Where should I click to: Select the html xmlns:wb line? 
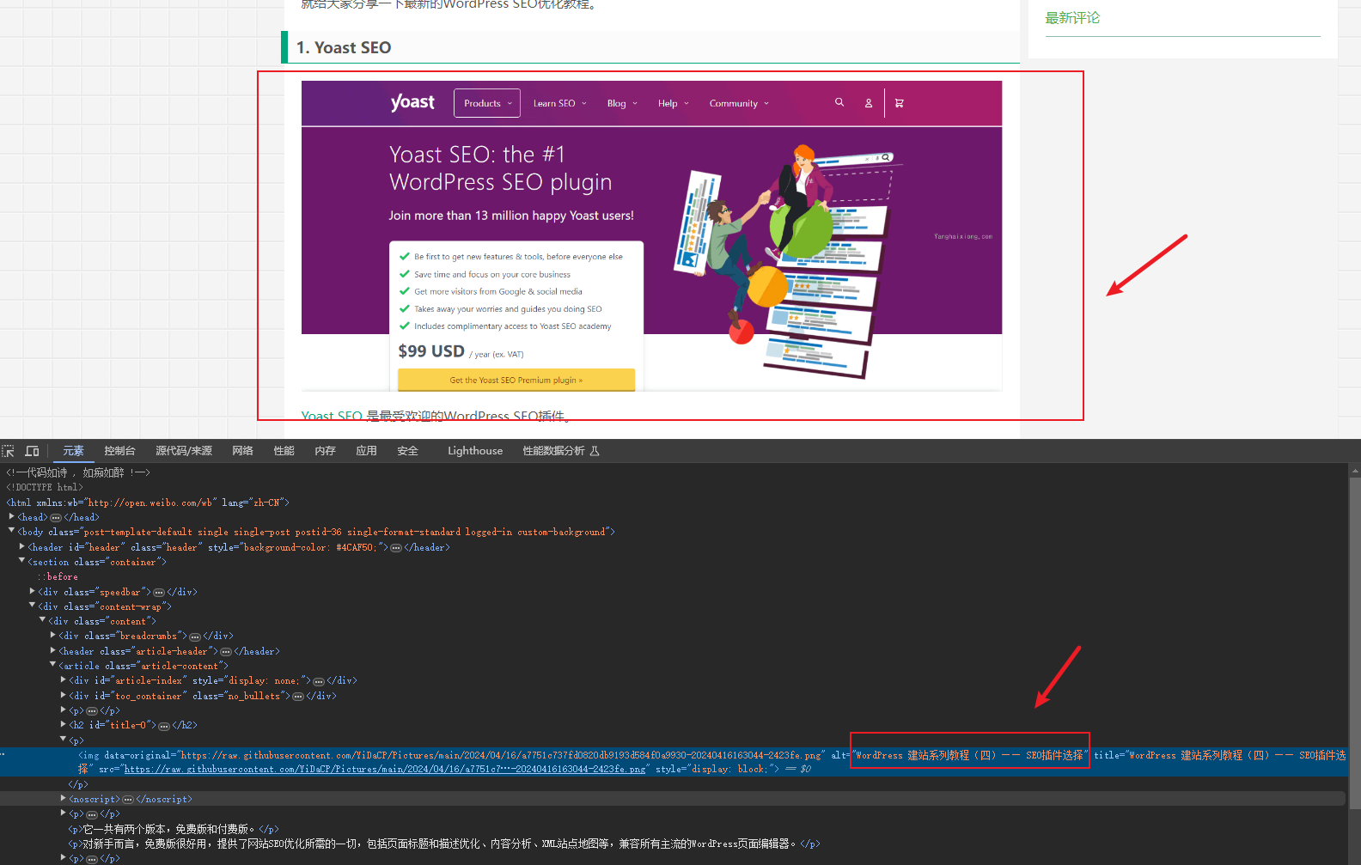(148, 503)
